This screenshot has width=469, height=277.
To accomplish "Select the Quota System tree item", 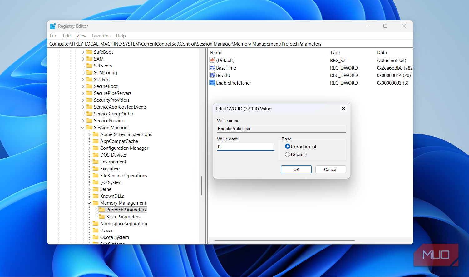I will [115, 237].
